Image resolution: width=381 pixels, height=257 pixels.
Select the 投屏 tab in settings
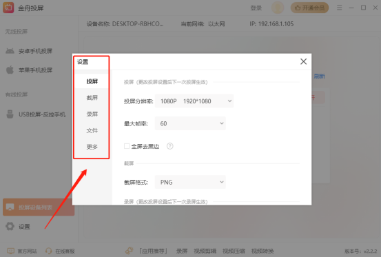tap(92, 81)
